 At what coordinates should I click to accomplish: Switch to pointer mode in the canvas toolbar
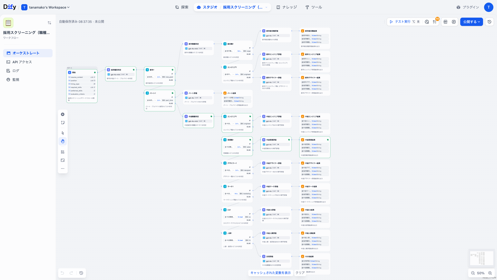click(x=63, y=133)
